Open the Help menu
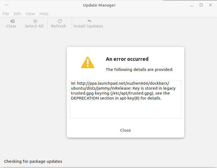This screenshot has height=168, width=217. click(x=44, y=14)
